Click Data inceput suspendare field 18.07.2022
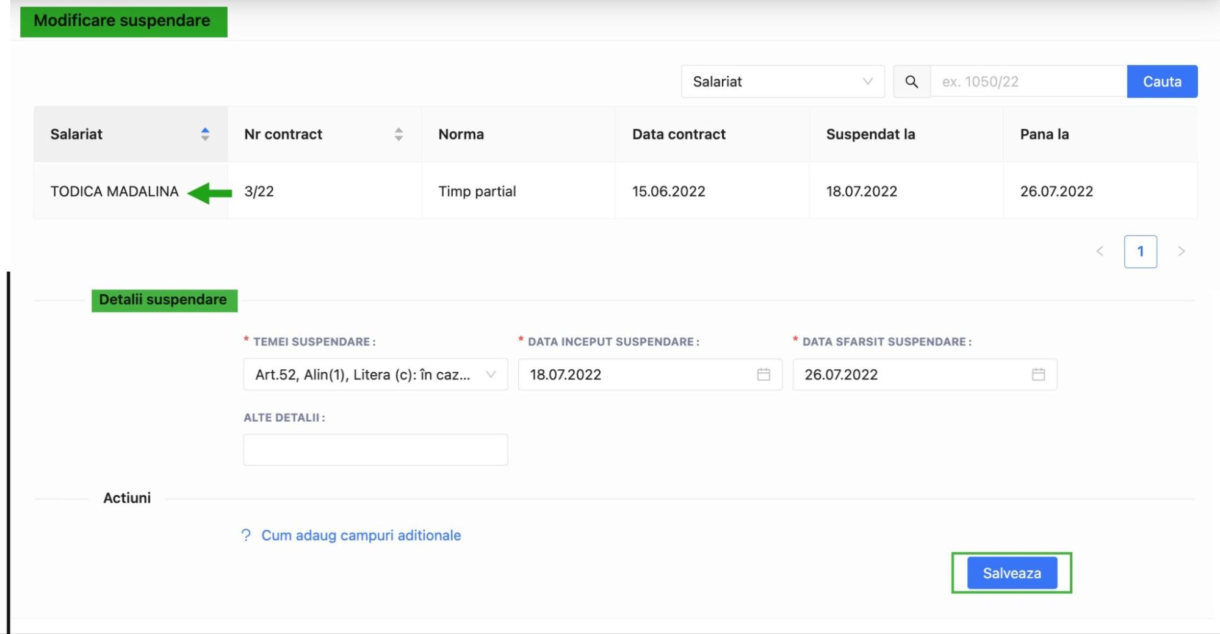This screenshot has height=634, width=1220. coord(650,375)
